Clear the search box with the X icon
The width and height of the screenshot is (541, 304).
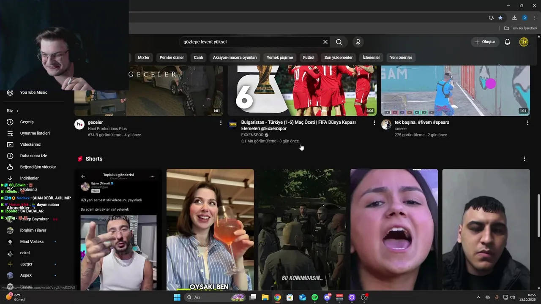(x=325, y=42)
